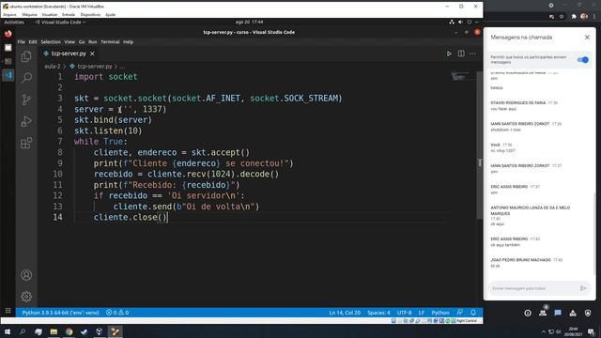This screenshot has height=338, width=601.
Task: Open the Run and Debug view
Action: 26,121
